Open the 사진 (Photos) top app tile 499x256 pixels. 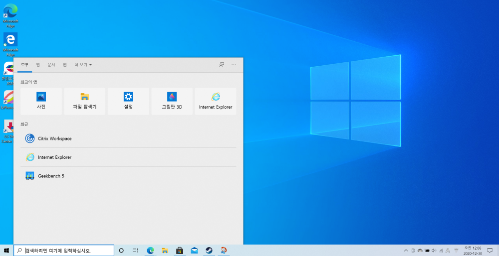point(41,101)
